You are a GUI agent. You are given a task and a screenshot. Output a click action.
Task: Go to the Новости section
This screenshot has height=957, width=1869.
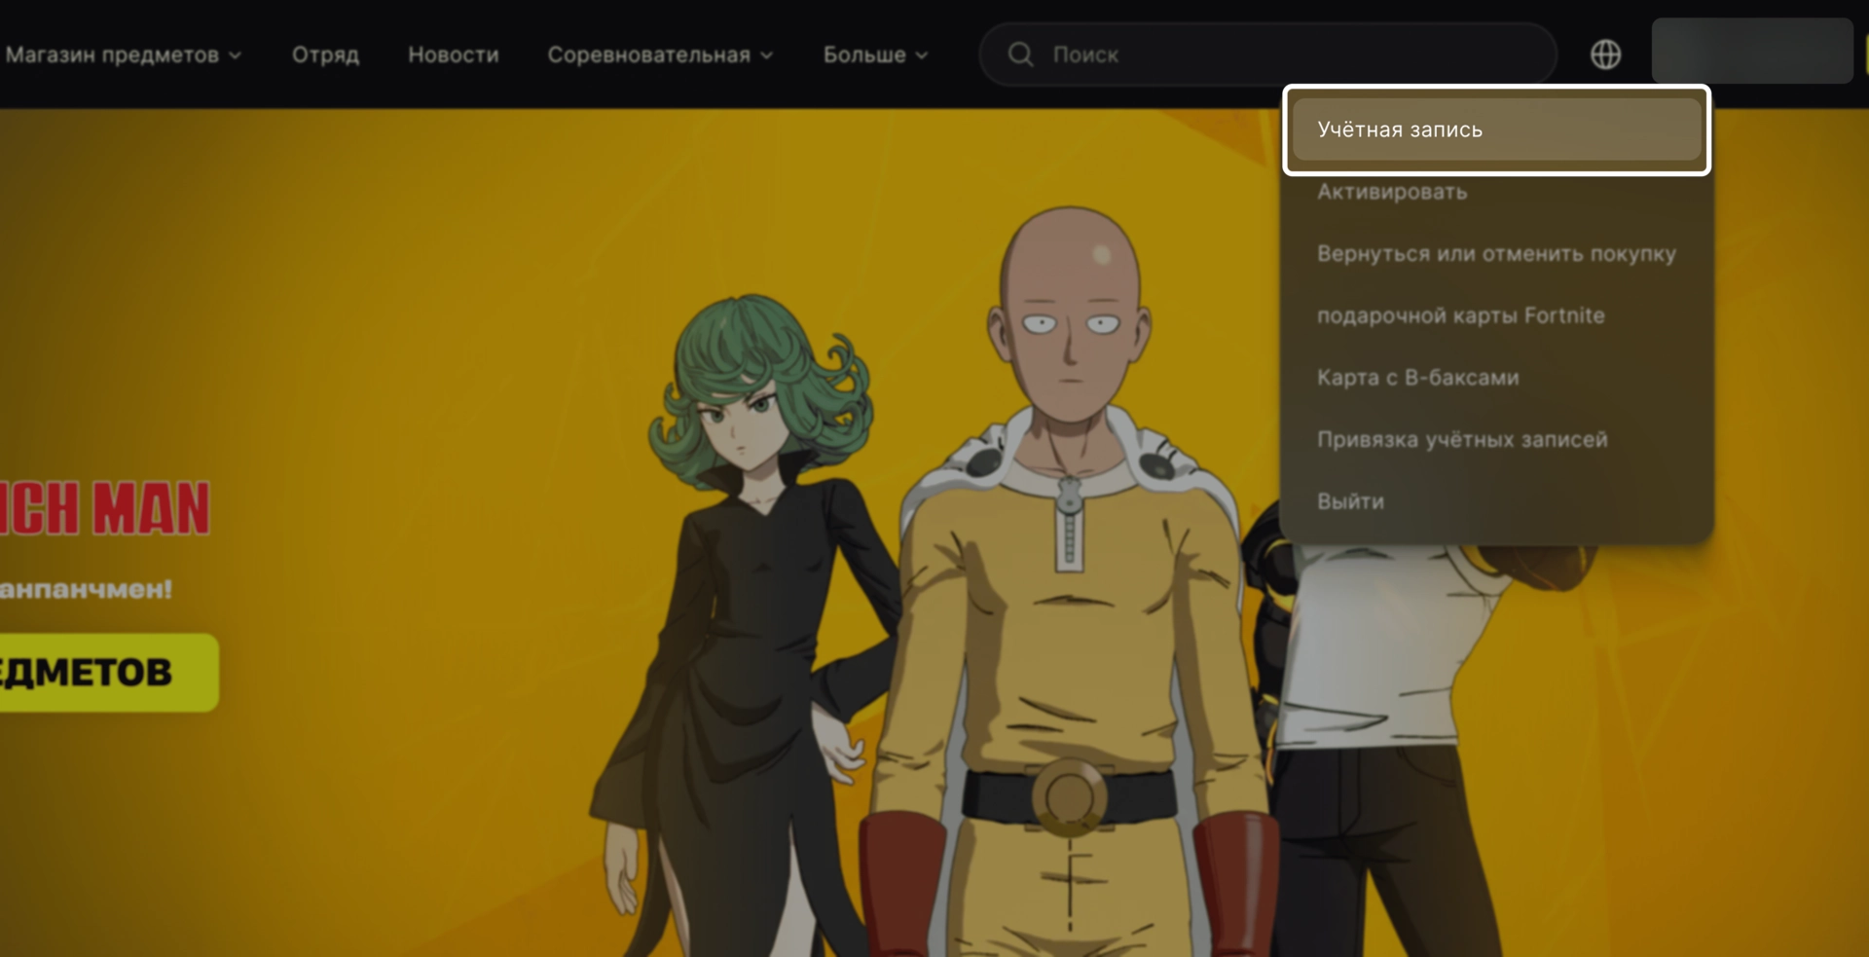pos(453,55)
